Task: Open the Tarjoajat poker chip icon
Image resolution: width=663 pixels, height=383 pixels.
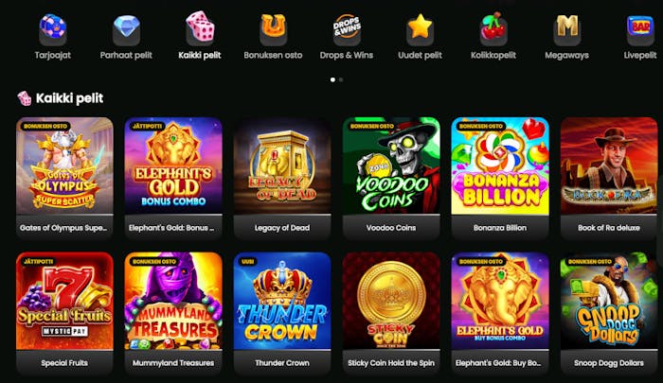Action: pos(53,29)
